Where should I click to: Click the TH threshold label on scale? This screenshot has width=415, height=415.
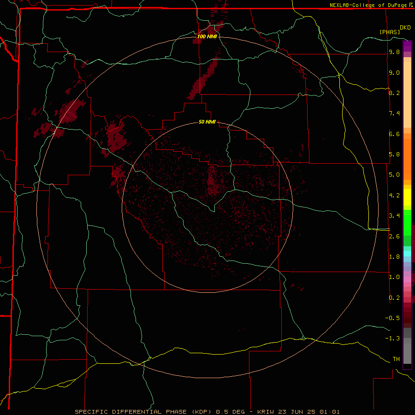[396, 359]
